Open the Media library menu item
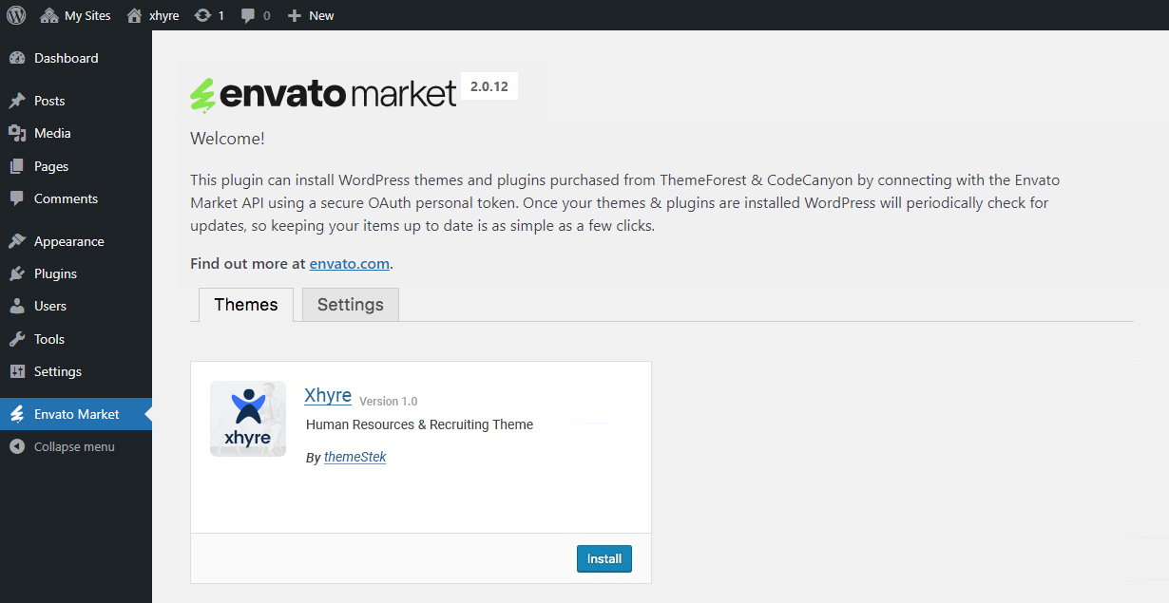This screenshot has height=603, width=1169. pos(52,133)
